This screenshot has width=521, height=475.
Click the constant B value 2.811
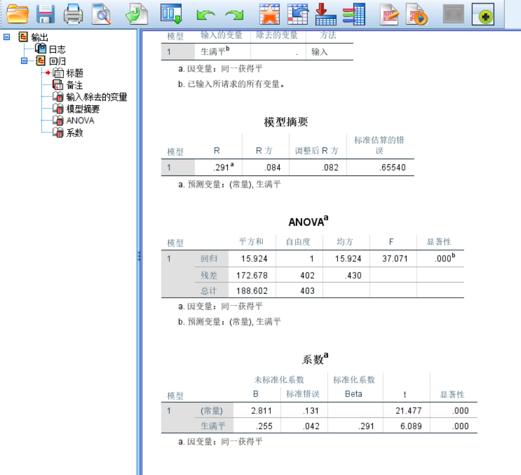261,411
